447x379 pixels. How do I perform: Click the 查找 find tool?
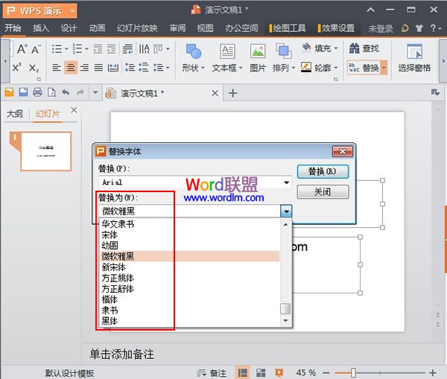[x=364, y=48]
